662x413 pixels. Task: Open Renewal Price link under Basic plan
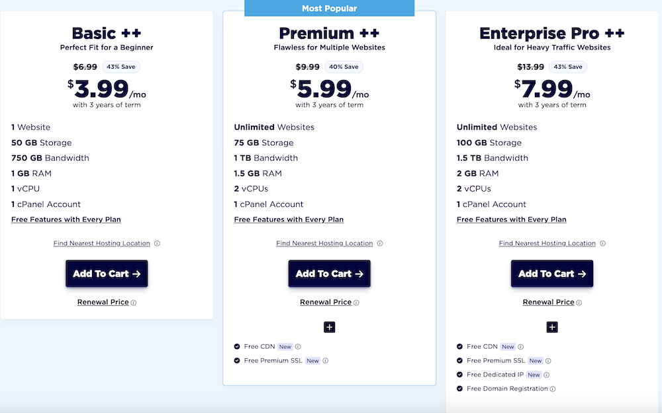103,302
